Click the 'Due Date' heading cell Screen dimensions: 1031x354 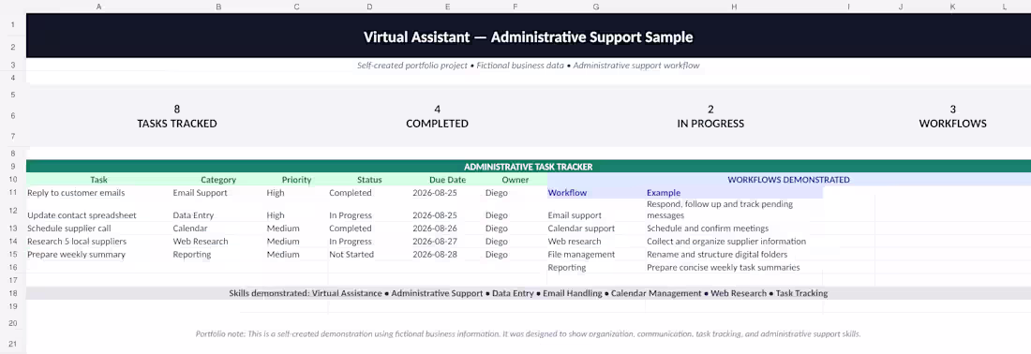pos(447,179)
